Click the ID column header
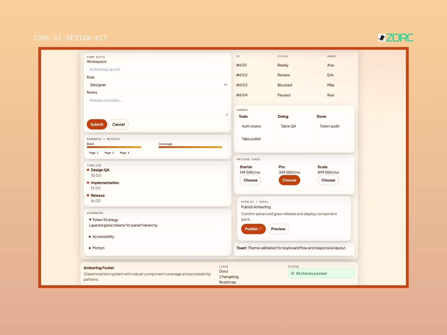The width and height of the screenshot is (447, 335). click(238, 56)
